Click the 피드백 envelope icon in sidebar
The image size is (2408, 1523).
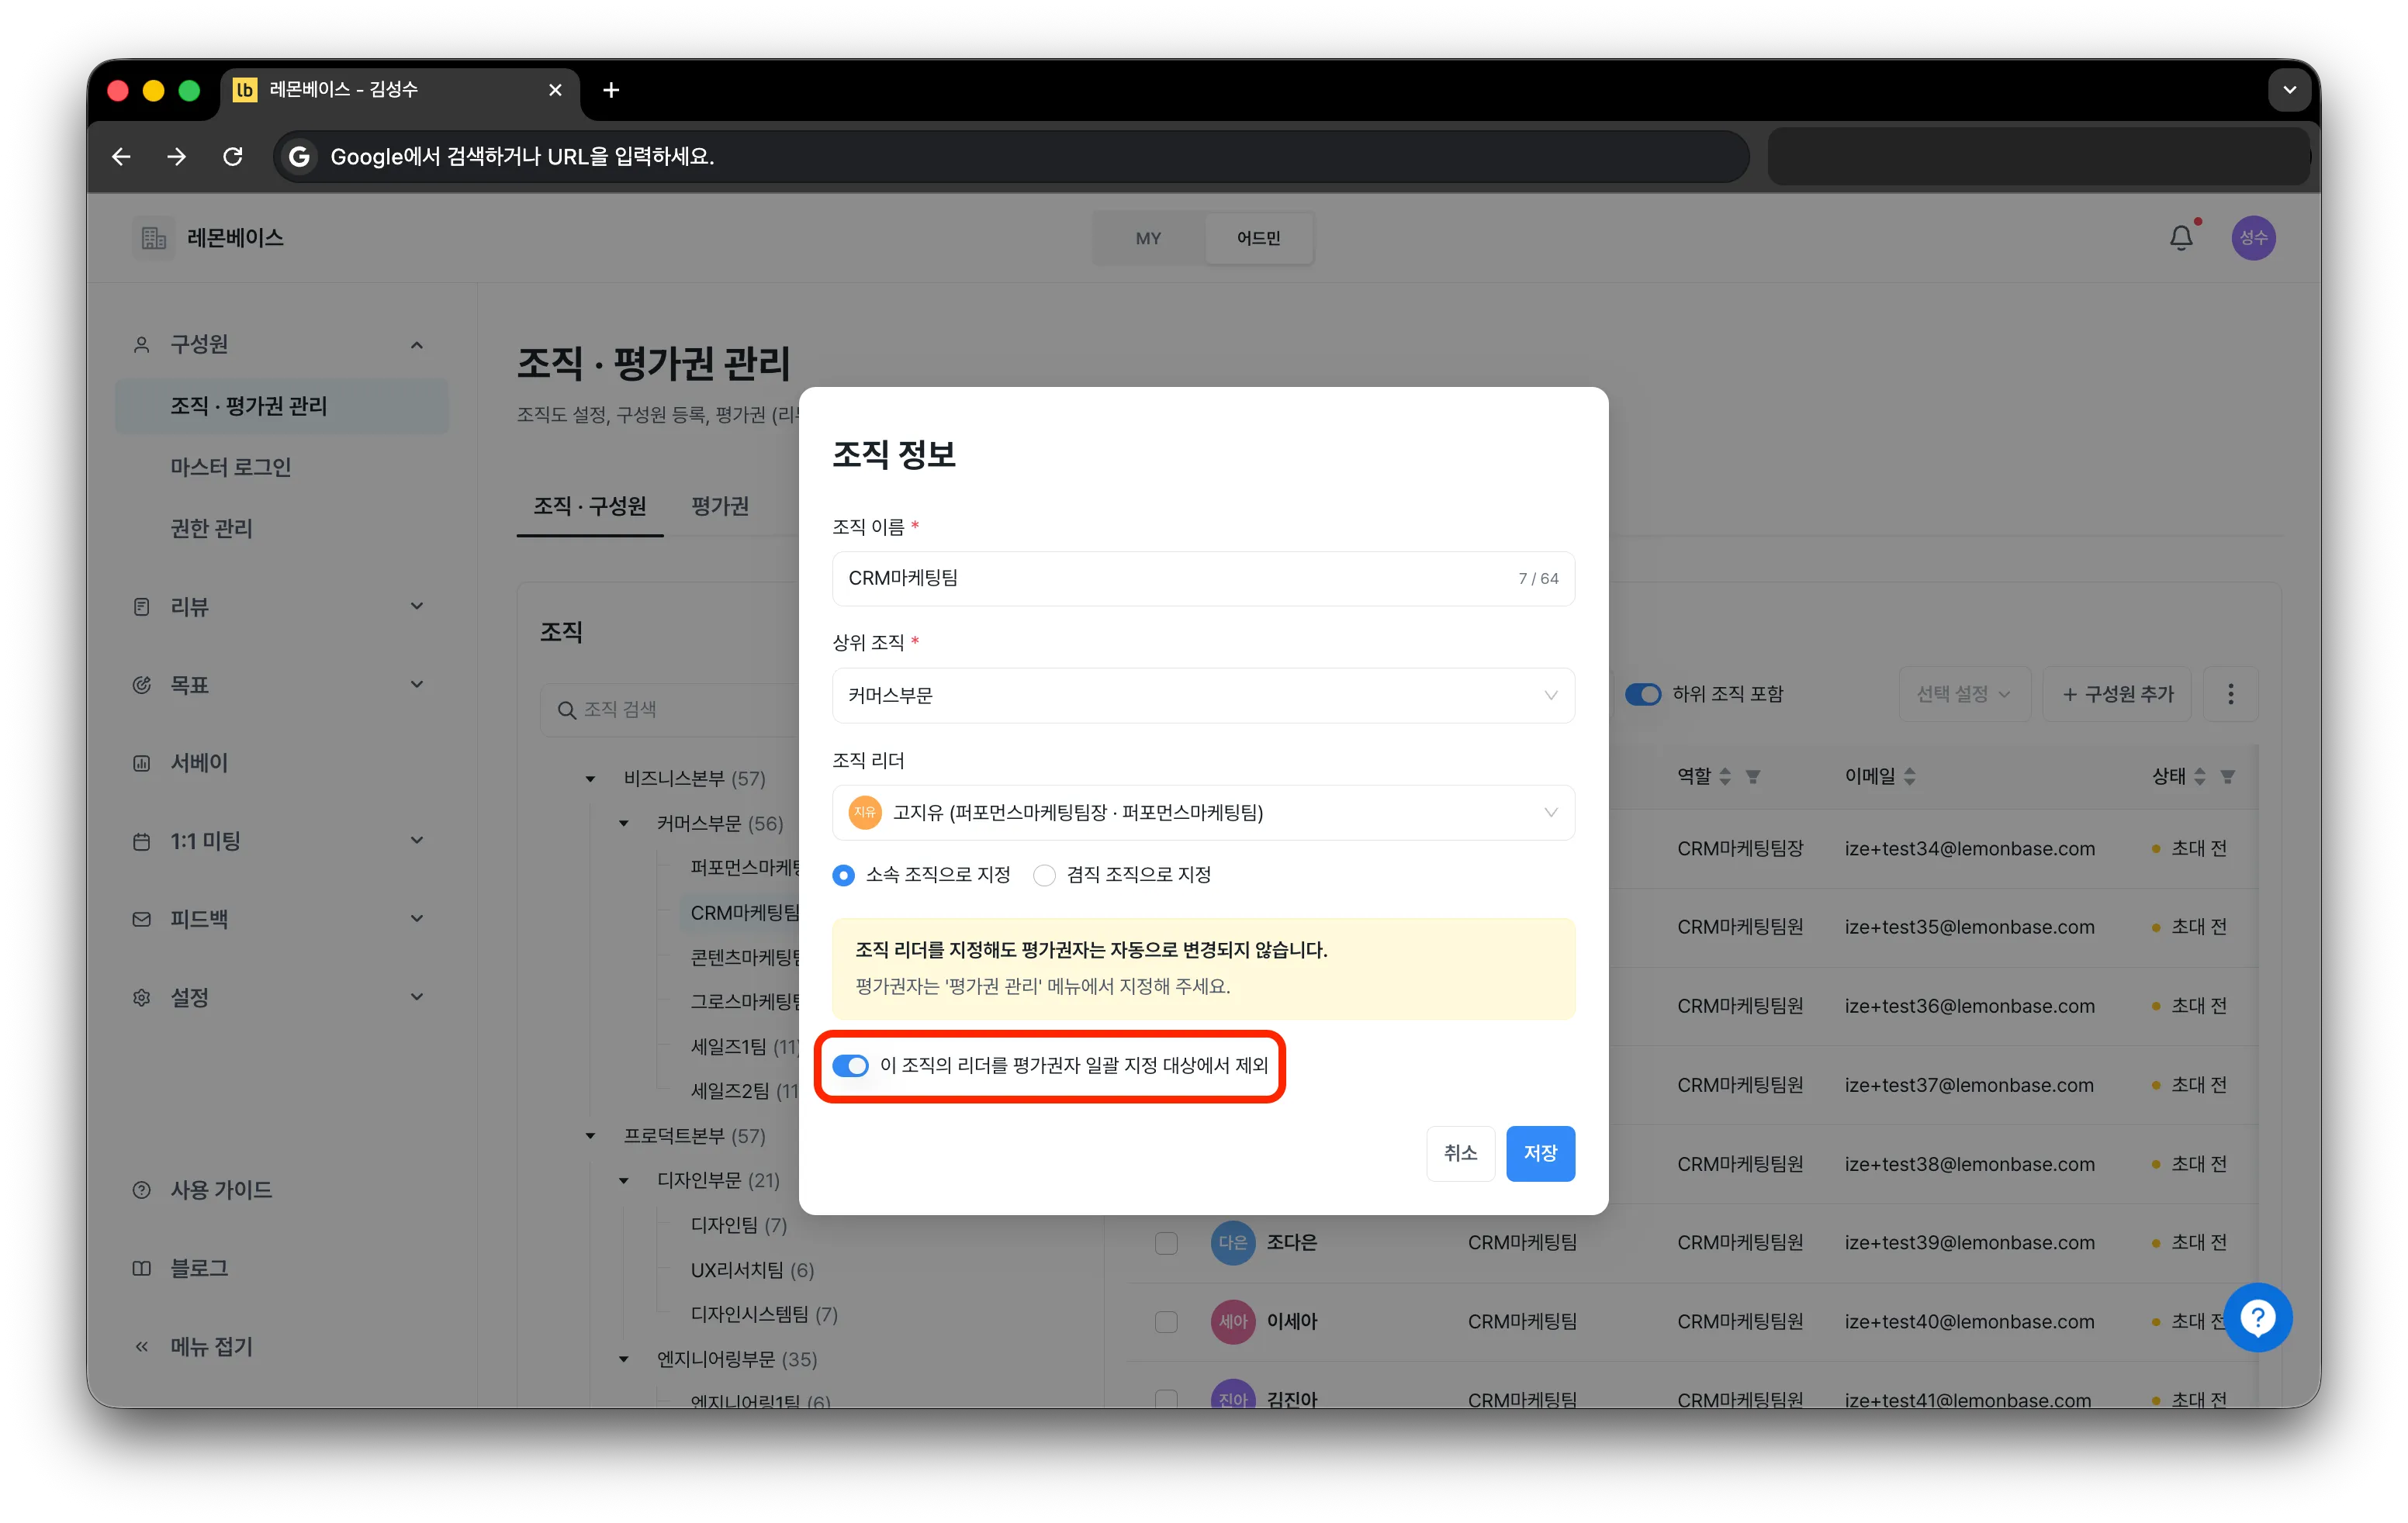[x=142, y=920]
